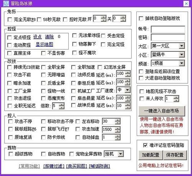Enable 登陆后返回该位置 checkbox

[x=141, y=71]
